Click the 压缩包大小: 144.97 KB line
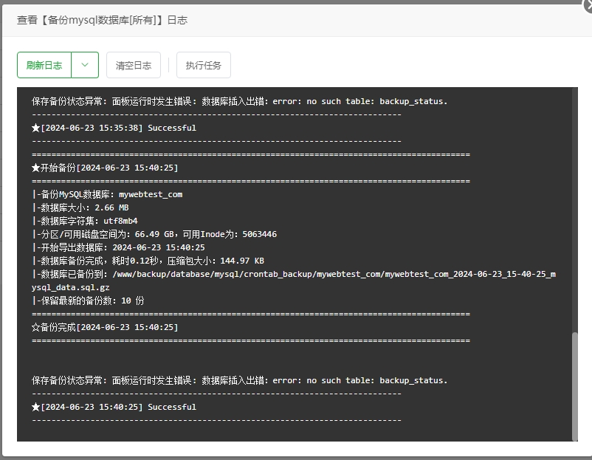 148,261
